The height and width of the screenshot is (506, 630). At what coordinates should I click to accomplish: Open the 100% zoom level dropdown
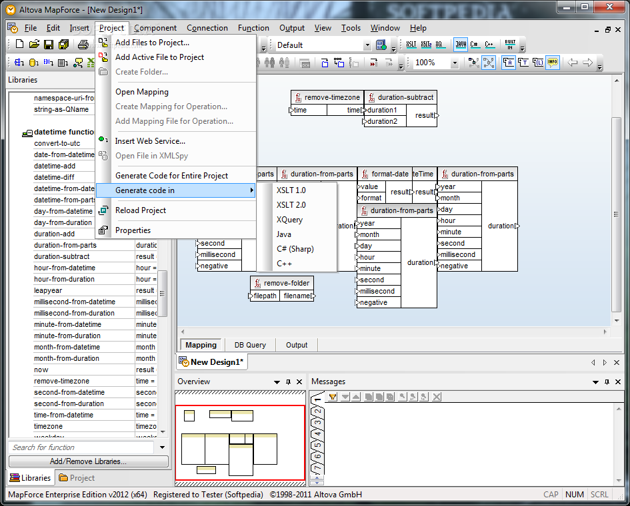tap(455, 63)
